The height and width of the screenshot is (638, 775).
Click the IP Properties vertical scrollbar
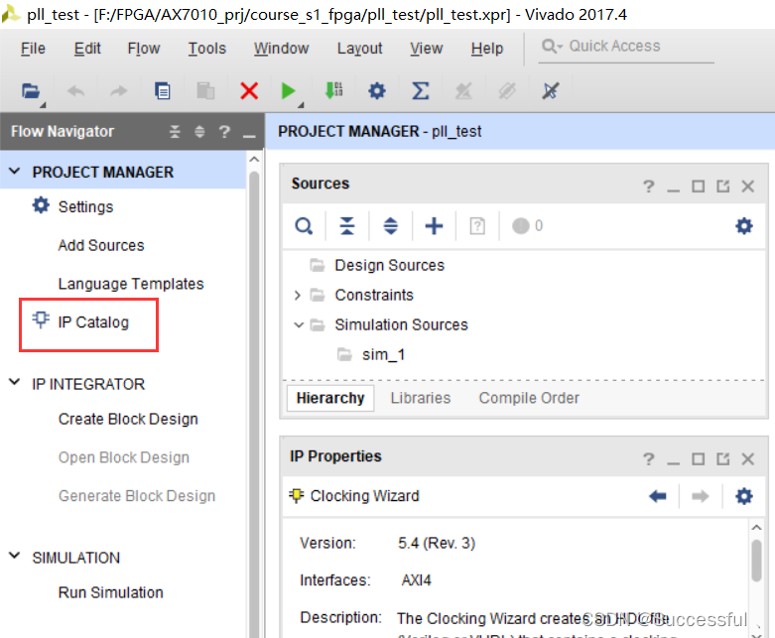point(756,561)
